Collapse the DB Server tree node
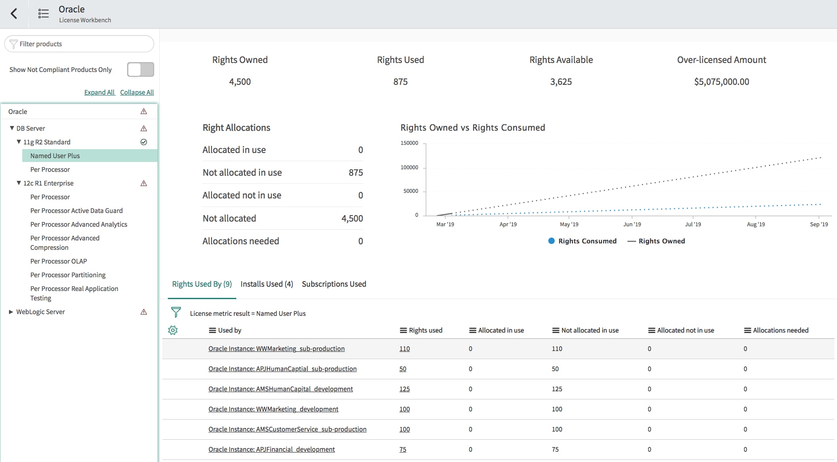Viewport: 837px width, 462px height. click(11, 128)
